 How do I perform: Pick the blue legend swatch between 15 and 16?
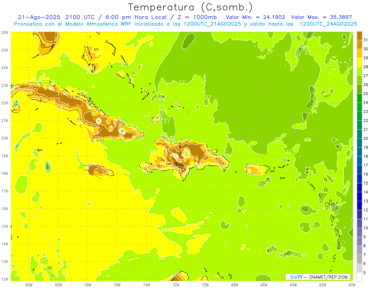[x=359, y=178]
